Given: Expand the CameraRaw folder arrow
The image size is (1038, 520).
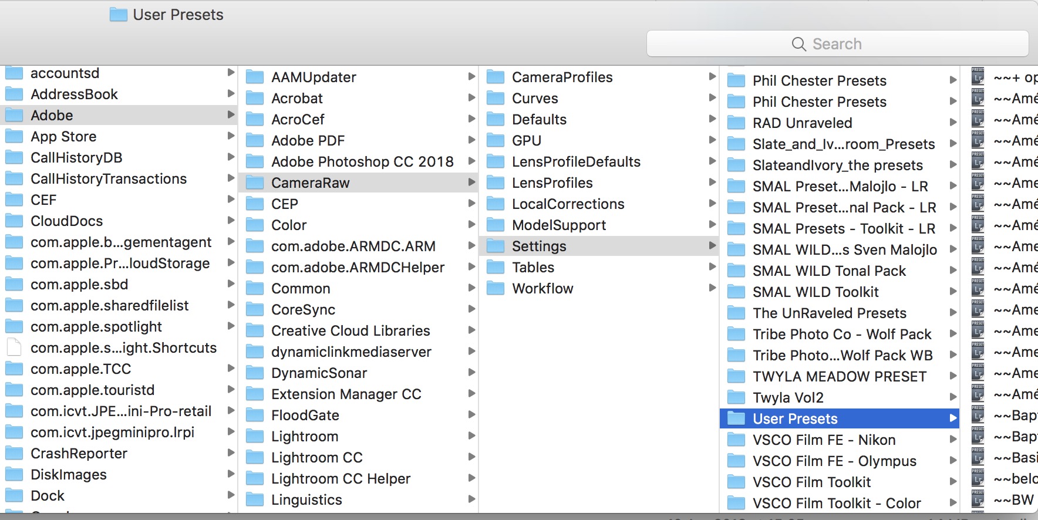Looking at the screenshot, I should pos(471,182).
